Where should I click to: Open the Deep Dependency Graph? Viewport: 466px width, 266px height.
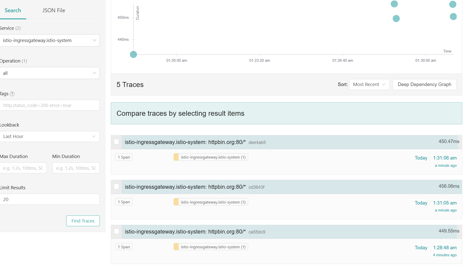coord(424,84)
